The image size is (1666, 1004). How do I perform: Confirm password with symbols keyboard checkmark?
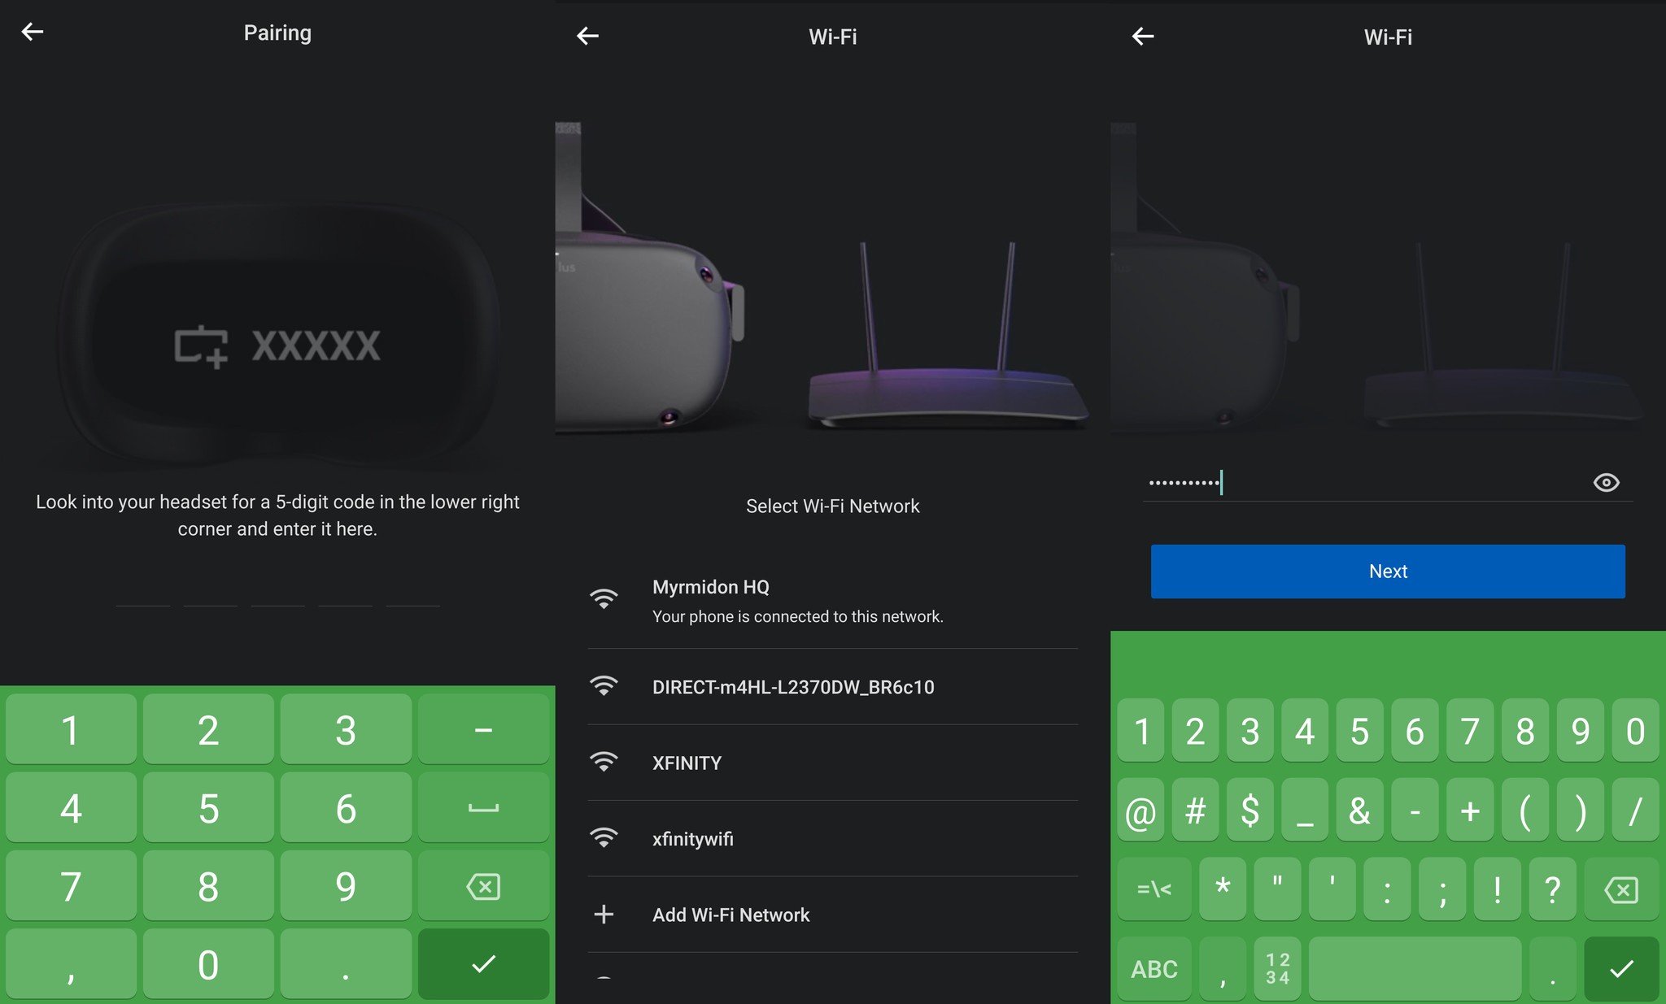pos(1620,968)
